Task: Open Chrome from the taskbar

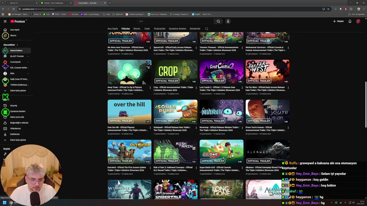Action: (x=11, y=203)
